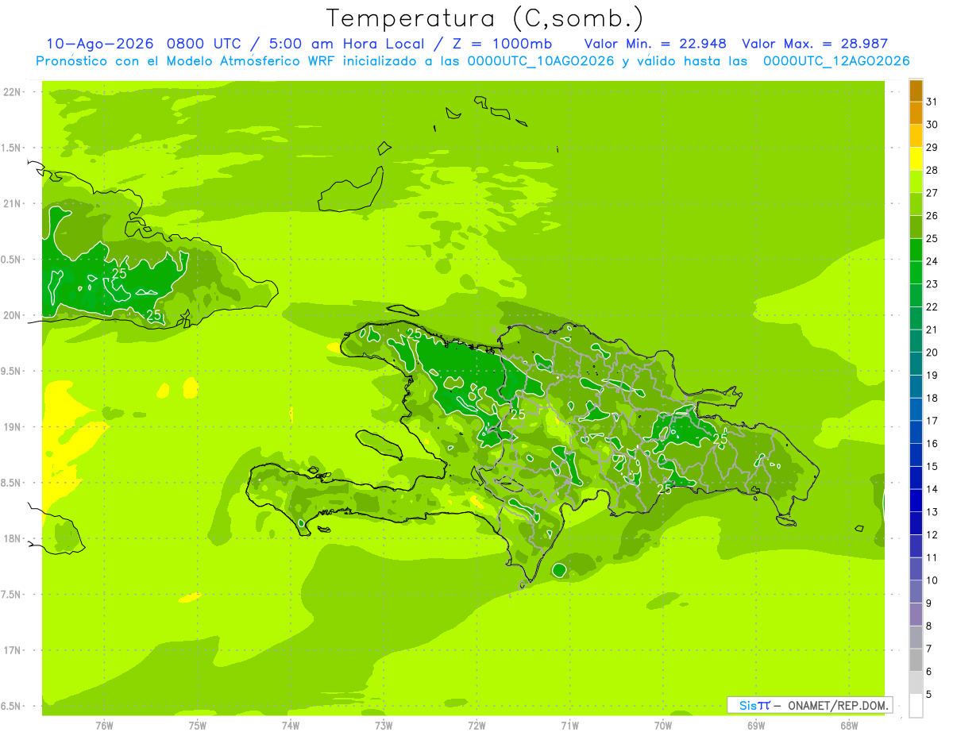This screenshot has height=736, width=953.
Task: Click the dark orange band above legend value 31
Action: click(x=916, y=91)
